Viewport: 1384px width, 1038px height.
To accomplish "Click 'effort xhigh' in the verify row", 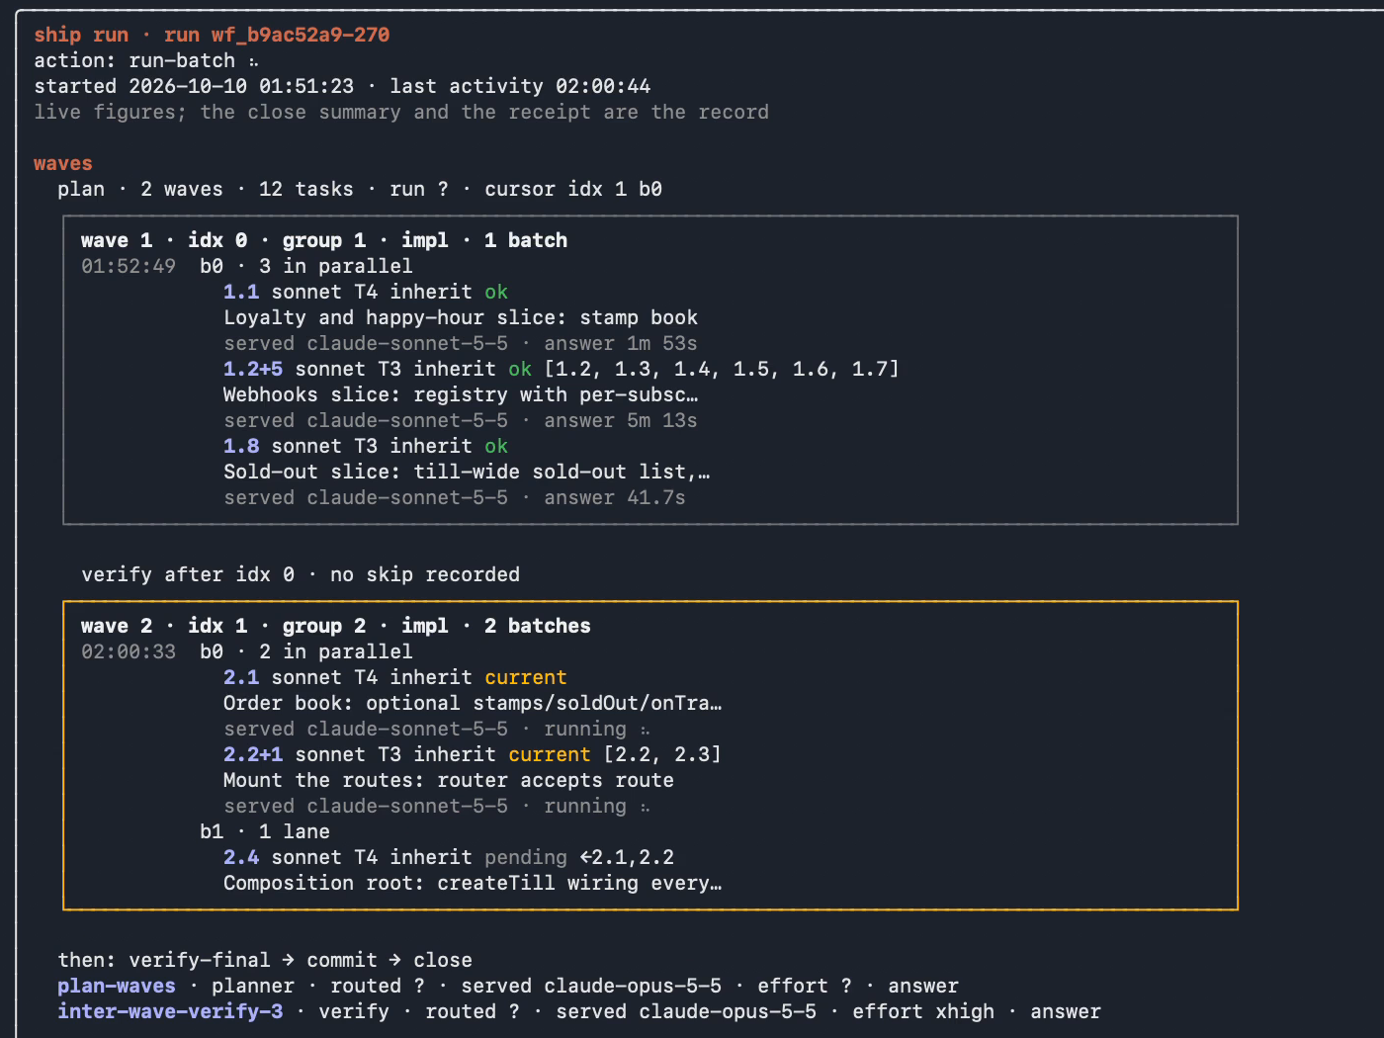I will (x=923, y=1011).
